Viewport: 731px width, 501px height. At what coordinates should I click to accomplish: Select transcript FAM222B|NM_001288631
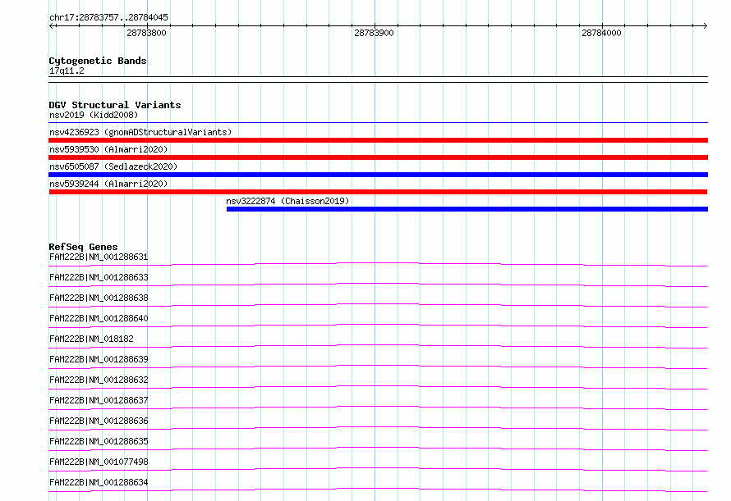click(x=99, y=257)
